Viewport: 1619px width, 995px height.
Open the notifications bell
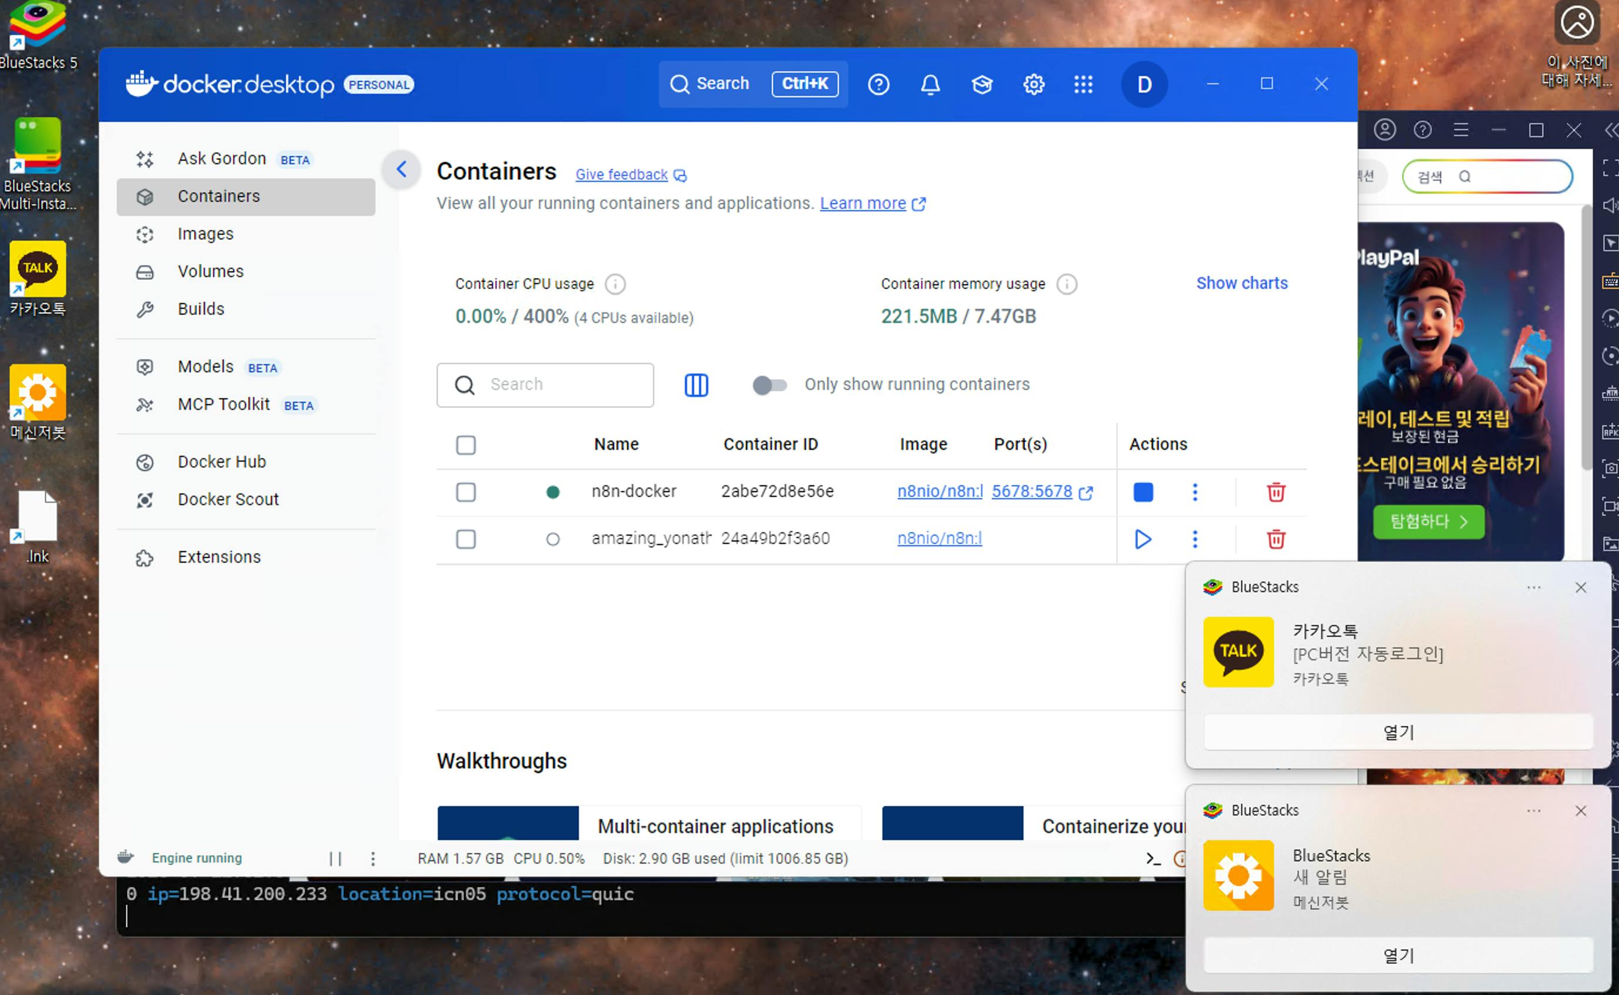tap(930, 84)
